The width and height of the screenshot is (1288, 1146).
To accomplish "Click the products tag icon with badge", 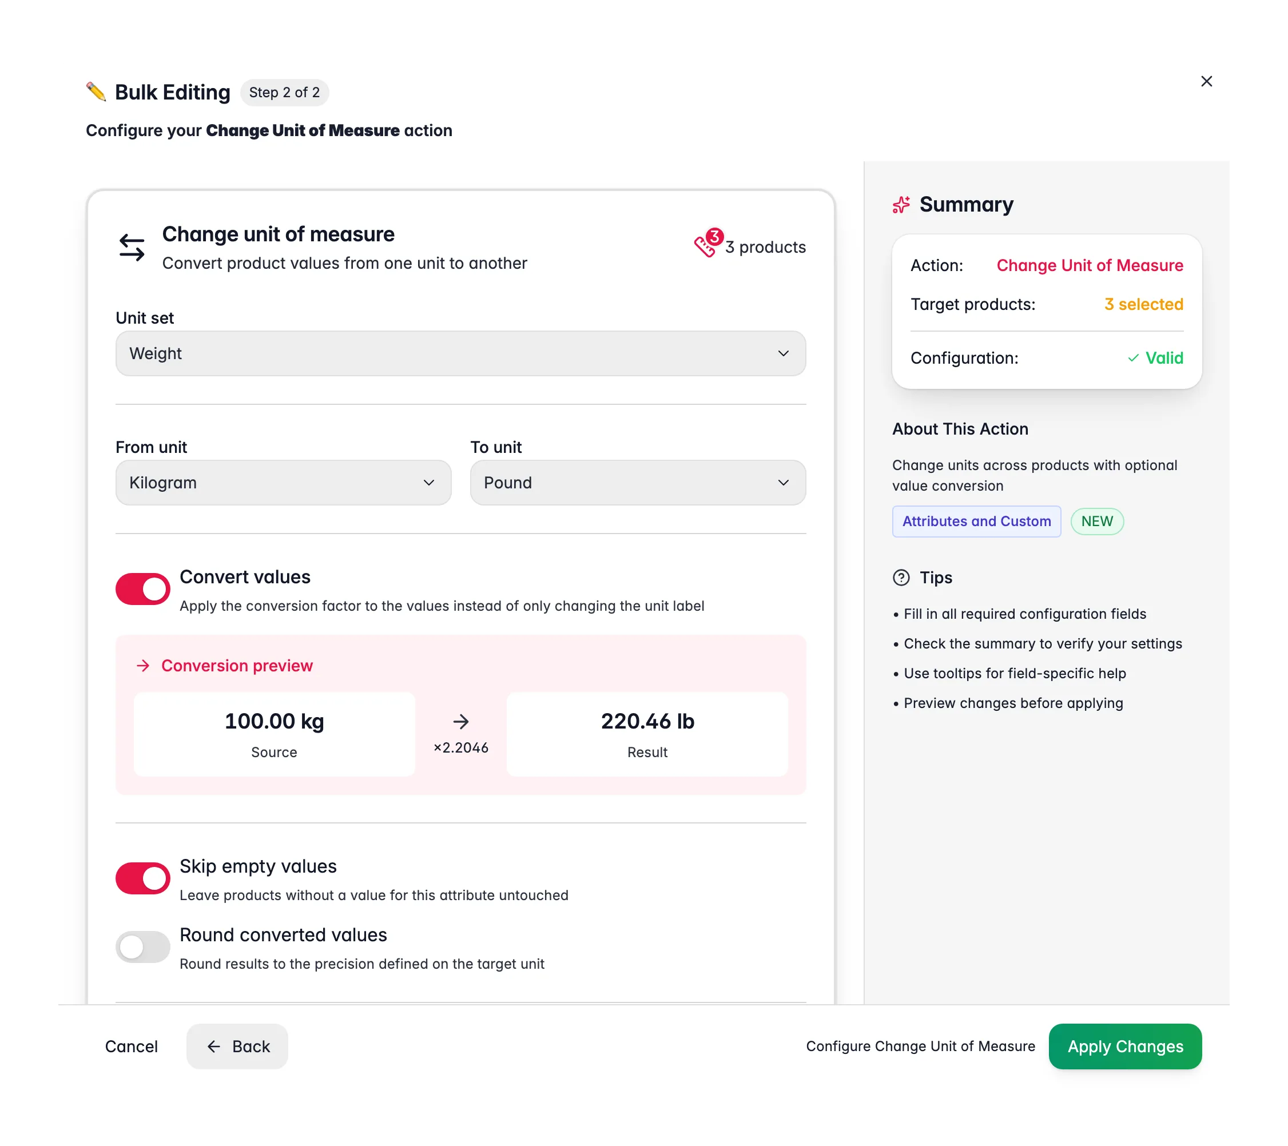I will [x=708, y=243].
